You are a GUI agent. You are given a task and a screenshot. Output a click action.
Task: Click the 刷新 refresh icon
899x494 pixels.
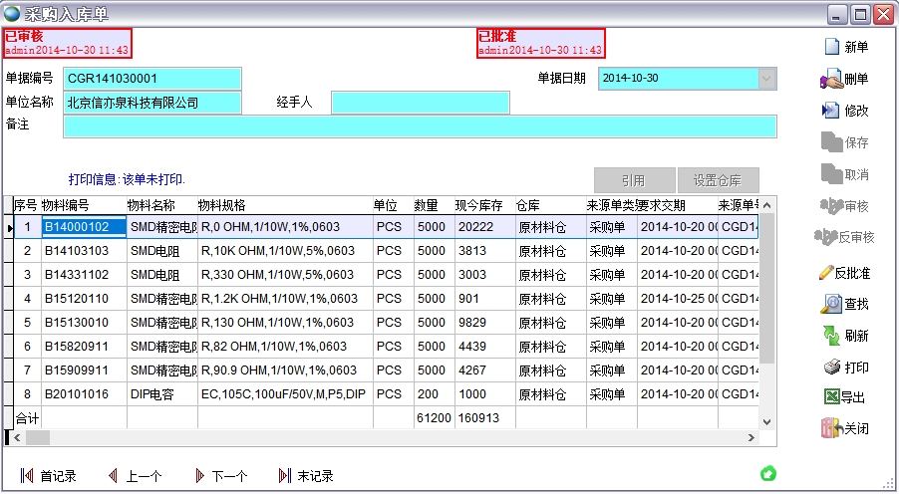tap(831, 336)
